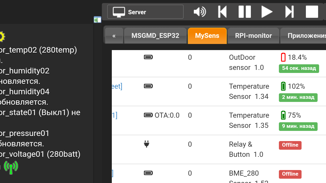Click the Offline badge for Relay & Button
326x183 pixels.
290,145
